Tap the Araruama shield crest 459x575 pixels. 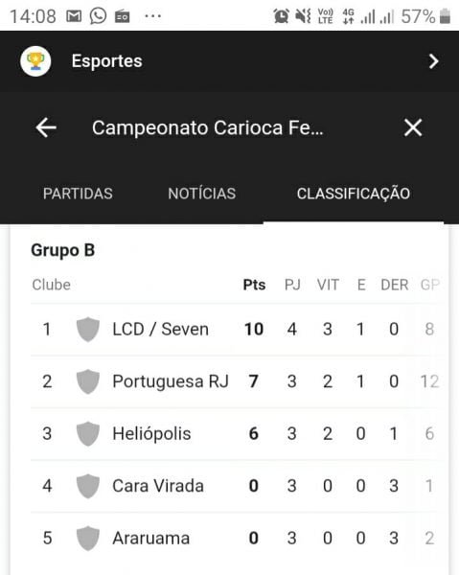pyautogui.click(x=87, y=539)
